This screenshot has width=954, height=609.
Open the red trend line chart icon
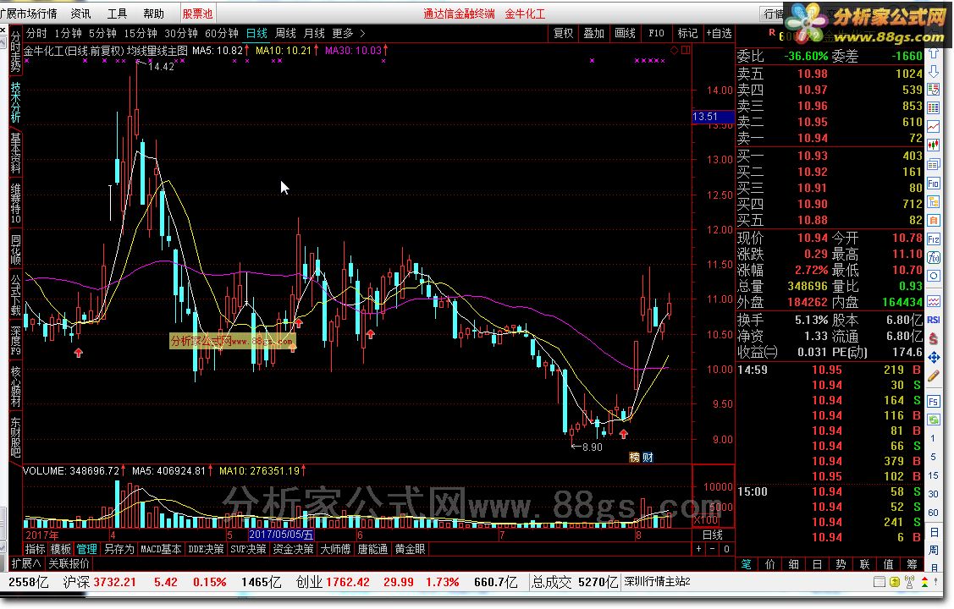(x=934, y=126)
